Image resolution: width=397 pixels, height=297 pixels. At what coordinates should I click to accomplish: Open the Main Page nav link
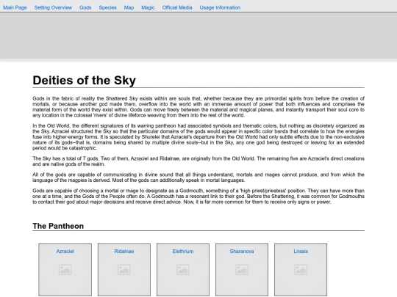(x=15, y=7)
